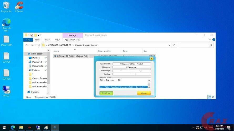Open Desktop in the navigation pane
This screenshot has width=234, height=131.
[x=36, y=58]
